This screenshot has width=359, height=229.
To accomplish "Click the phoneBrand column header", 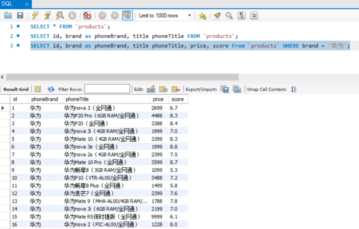I will point(44,100).
